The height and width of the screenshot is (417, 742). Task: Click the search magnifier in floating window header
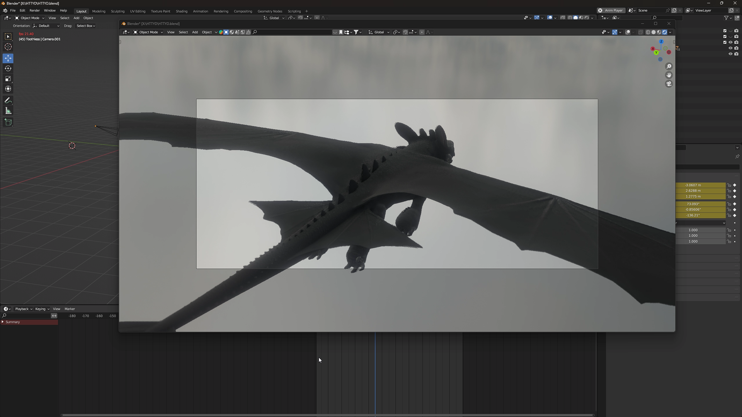pyautogui.click(x=255, y=32)
